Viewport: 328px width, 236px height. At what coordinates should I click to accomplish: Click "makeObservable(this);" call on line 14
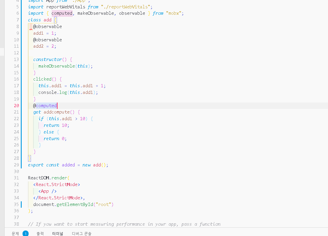click(66, 66)
